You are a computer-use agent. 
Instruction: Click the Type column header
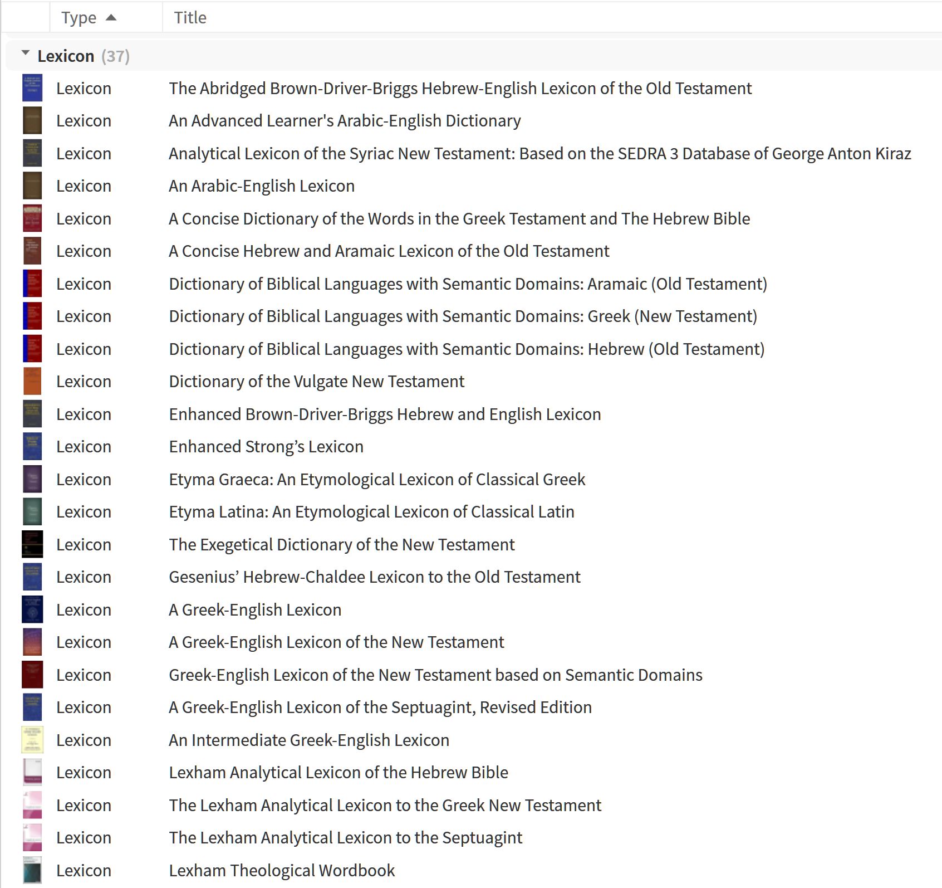tap(78, 17)
